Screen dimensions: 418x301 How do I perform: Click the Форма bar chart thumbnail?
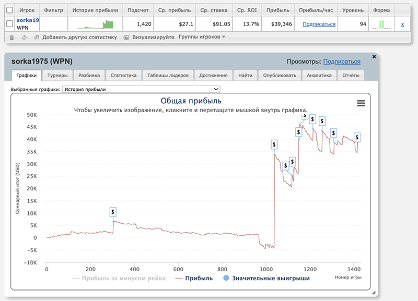pyautogui.click(x=381, y=24)
